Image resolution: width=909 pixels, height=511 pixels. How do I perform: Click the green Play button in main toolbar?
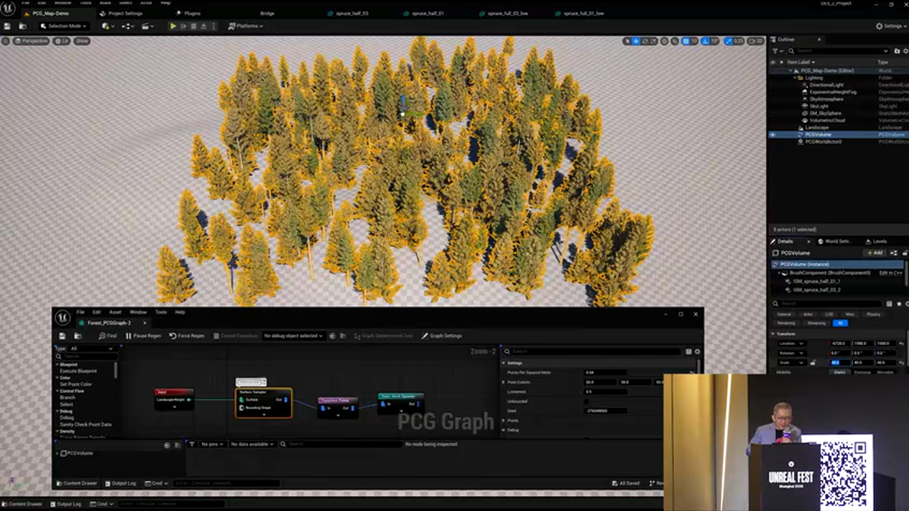pos(173,26)
